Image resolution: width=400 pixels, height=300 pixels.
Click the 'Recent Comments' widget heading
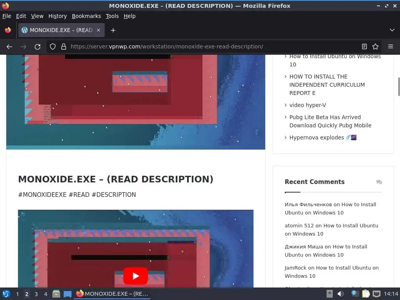(314, 182)
